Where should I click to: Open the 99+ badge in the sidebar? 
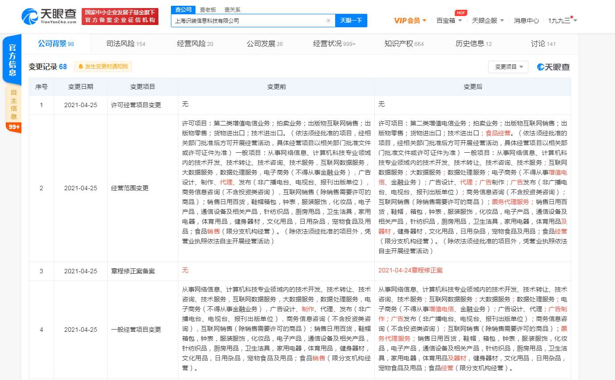tap(14, 127)
